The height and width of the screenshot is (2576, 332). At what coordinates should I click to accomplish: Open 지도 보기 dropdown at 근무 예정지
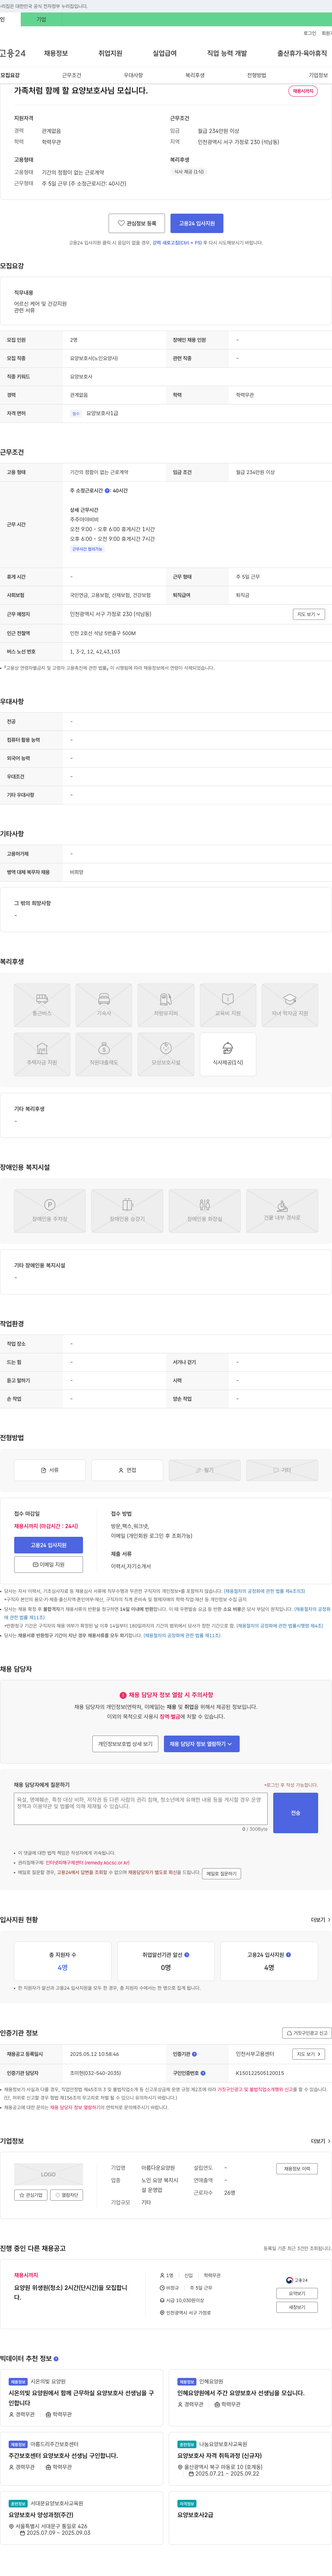(309, 614)
